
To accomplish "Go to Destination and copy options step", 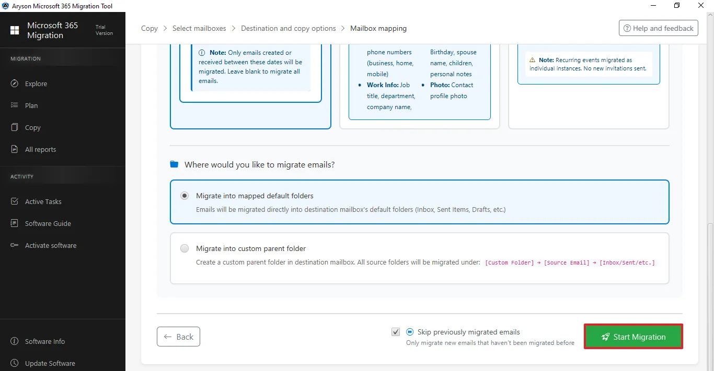I will click(x=288, y=28).
